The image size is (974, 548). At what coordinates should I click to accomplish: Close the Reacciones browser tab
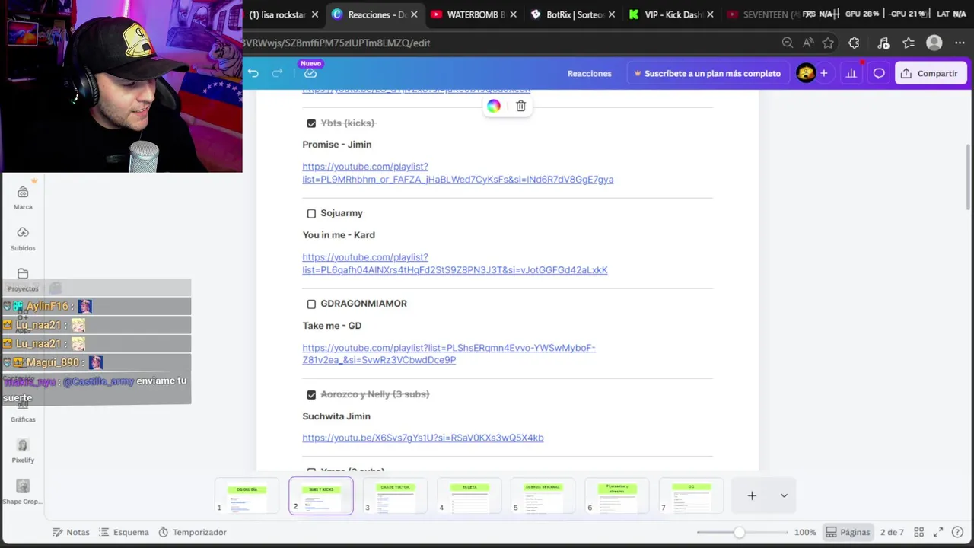[414, 14]
